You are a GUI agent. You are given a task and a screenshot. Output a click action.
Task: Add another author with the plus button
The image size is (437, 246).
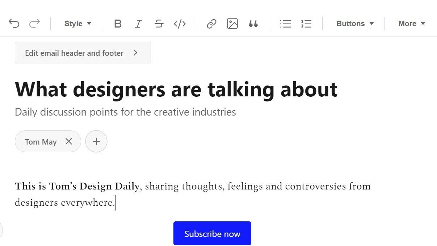(x=96, y=141)
